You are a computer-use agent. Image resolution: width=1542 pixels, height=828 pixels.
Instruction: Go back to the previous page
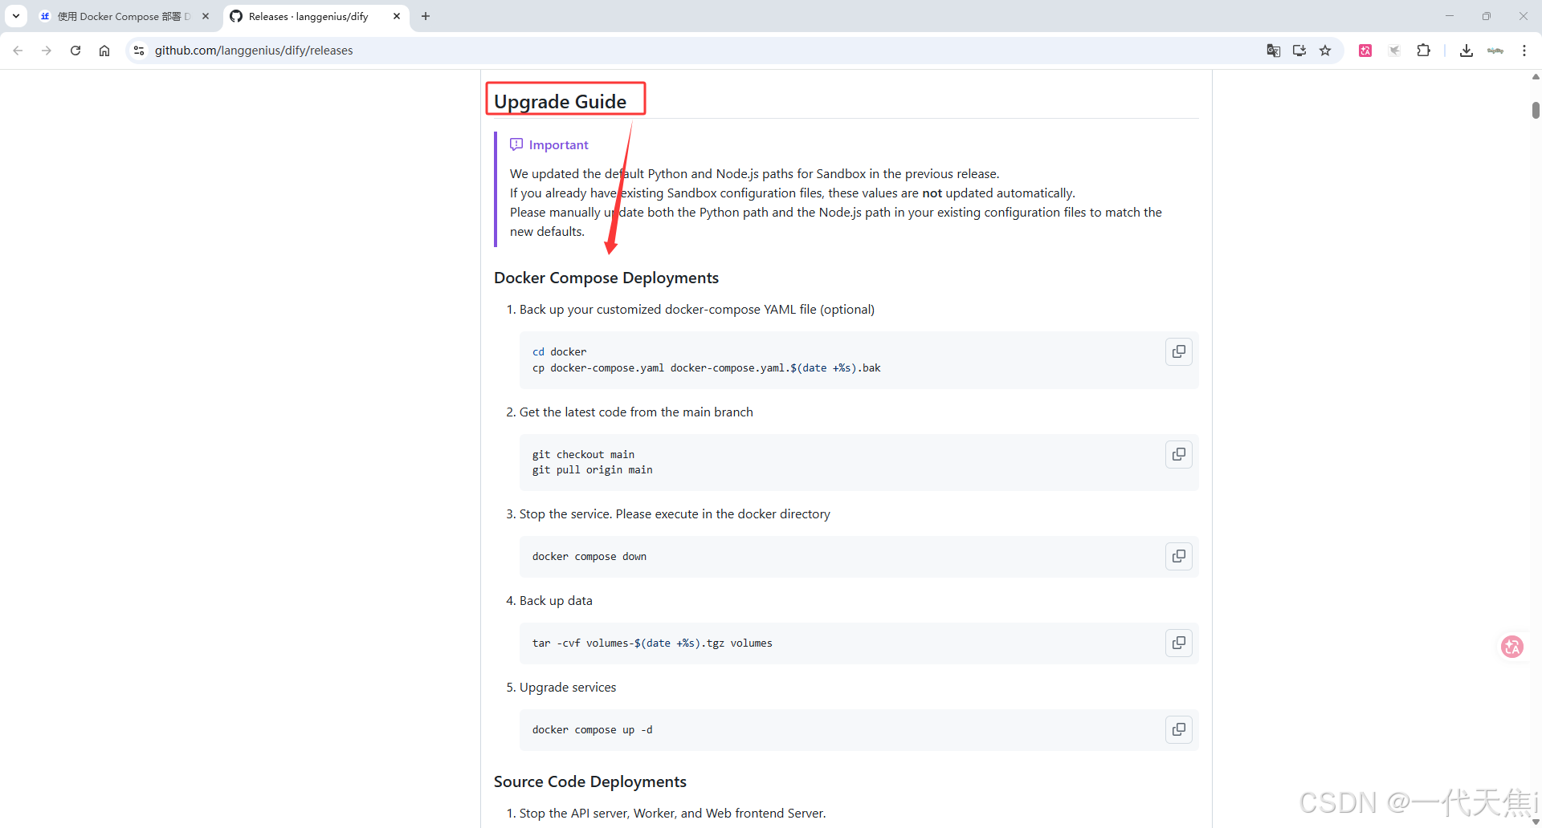[18, 51]
